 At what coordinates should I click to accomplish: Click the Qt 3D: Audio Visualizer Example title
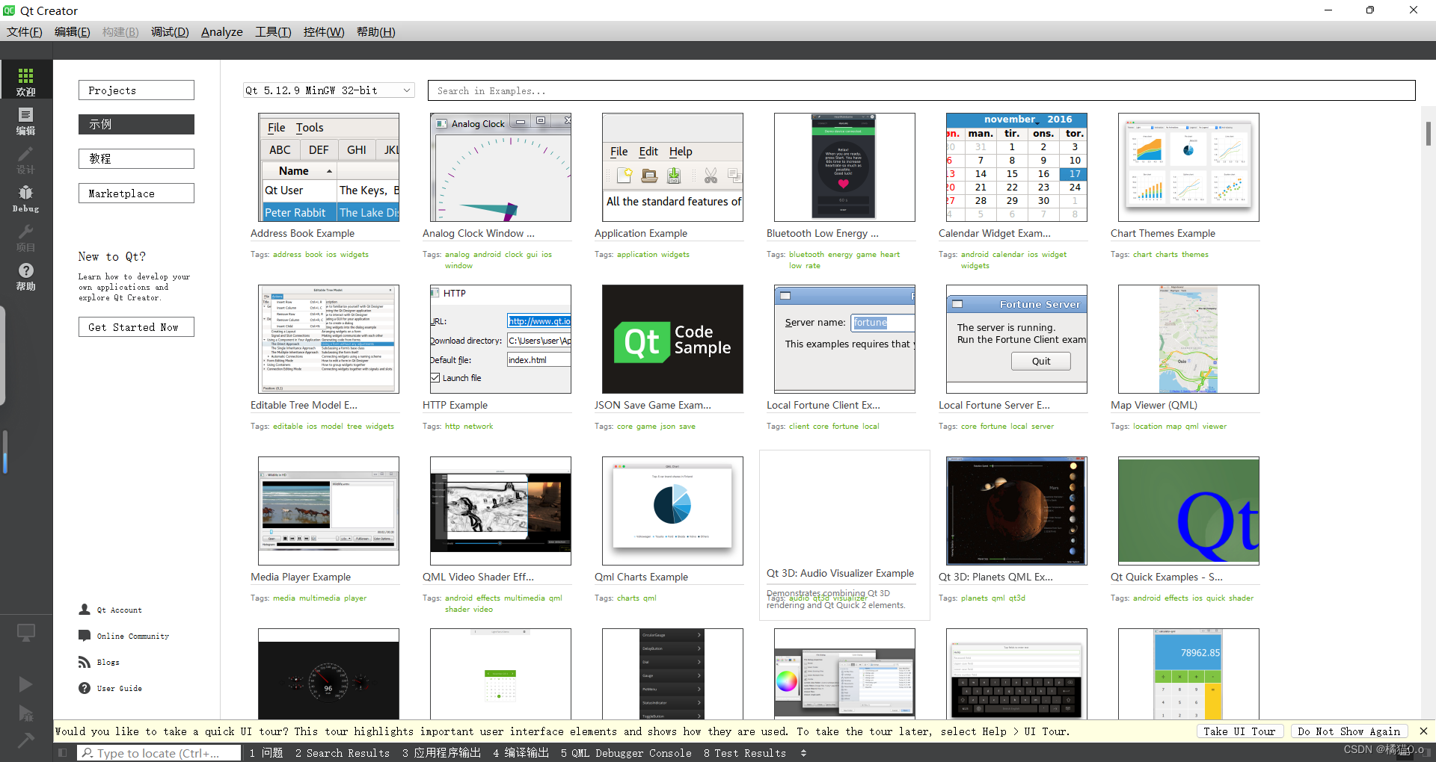(840, 573)
